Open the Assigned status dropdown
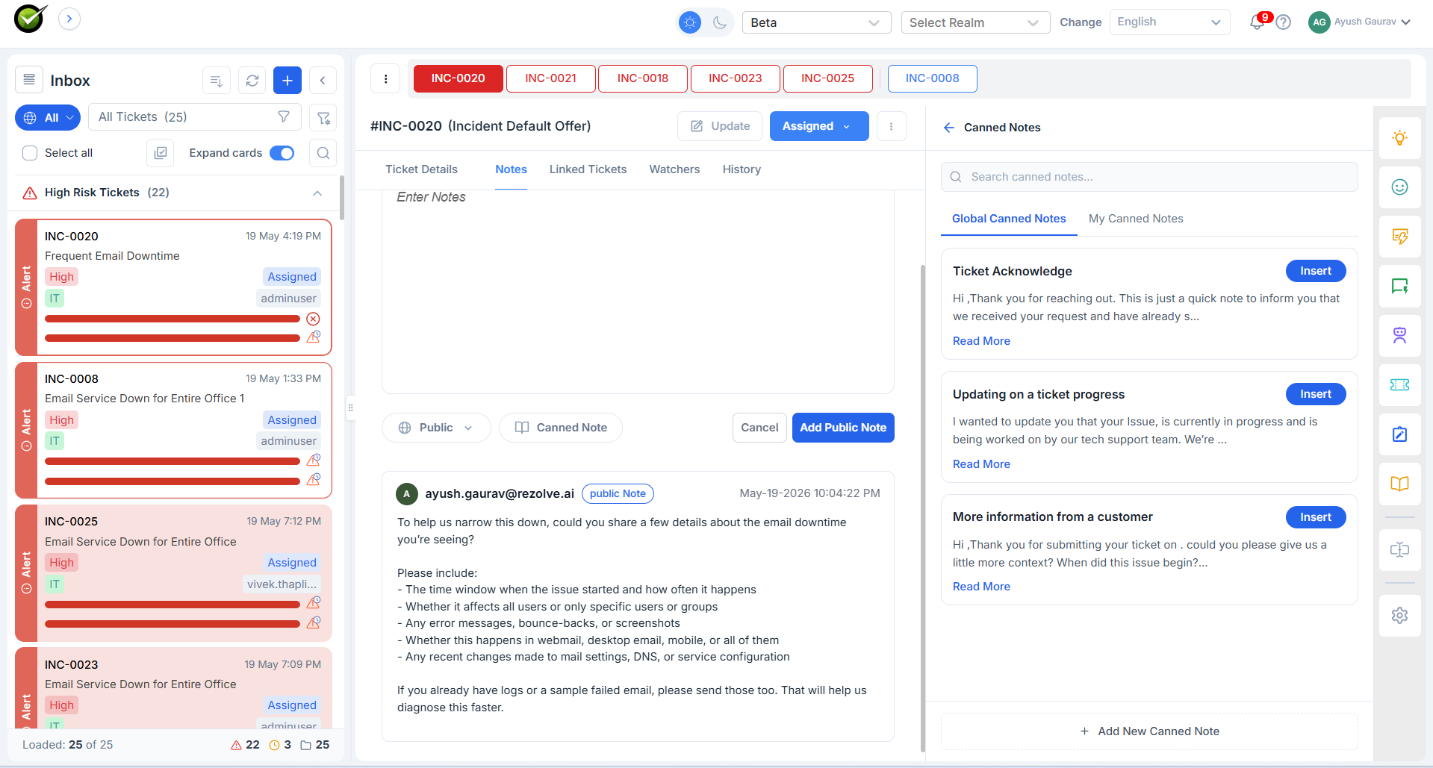Viewport: 1433px width, 768px height. pos(819,126)
